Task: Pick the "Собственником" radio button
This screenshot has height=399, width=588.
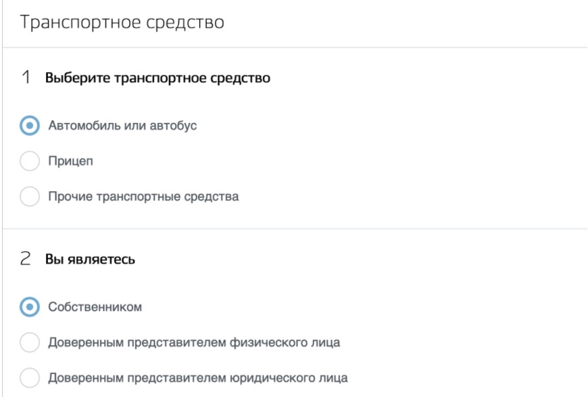Action: tap(30, 307)
